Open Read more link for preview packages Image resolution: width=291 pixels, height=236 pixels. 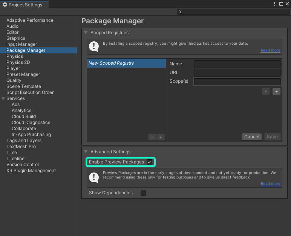[270, 184]
